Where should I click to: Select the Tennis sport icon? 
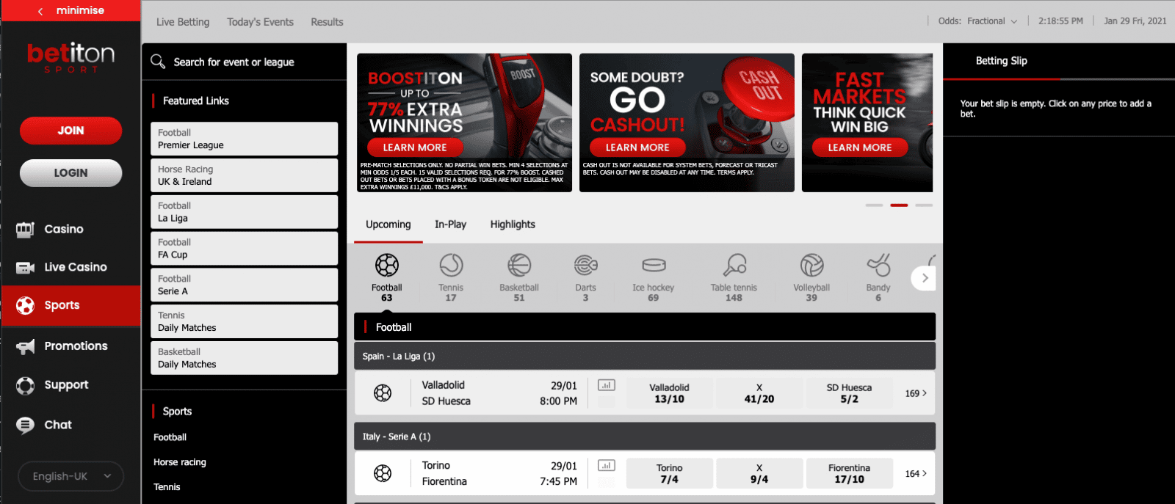point(451,266)
